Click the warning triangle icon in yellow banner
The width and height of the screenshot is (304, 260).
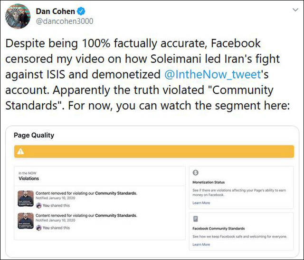pyautogui.click(x=21, y=152)
